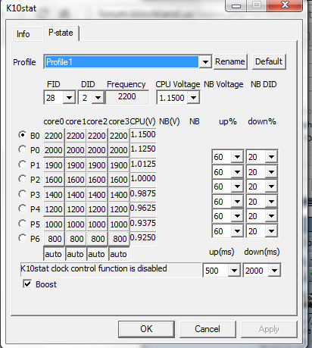The height and width of the screenshot is (348, 312).
Task: Select the P5 state radio button
Action: (x=23, y=224)
